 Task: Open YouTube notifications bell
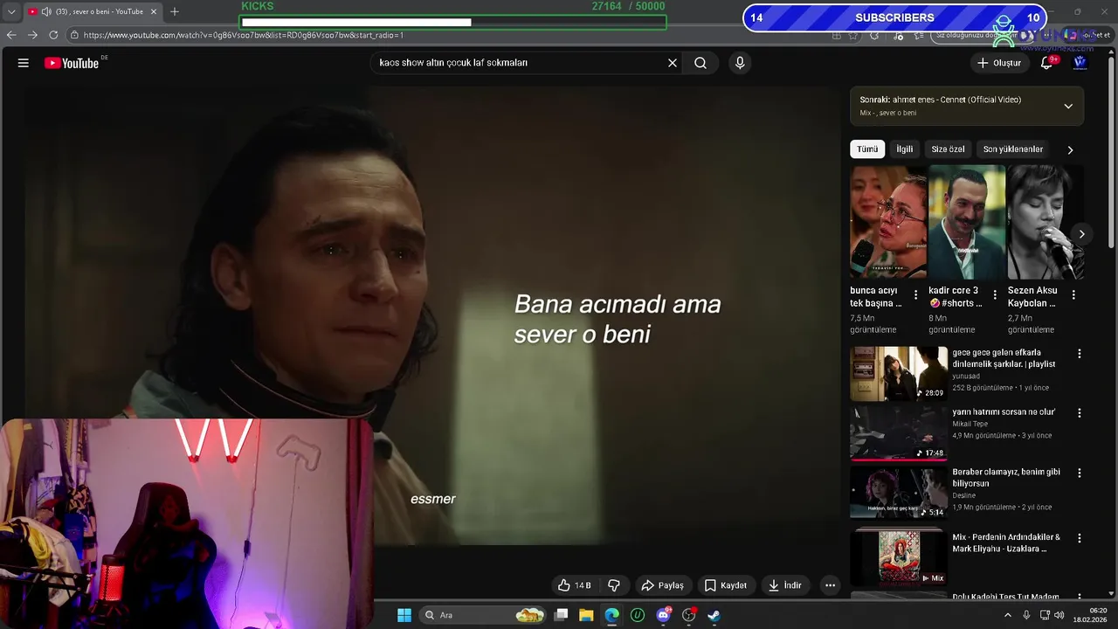[x=1046, y=63]
